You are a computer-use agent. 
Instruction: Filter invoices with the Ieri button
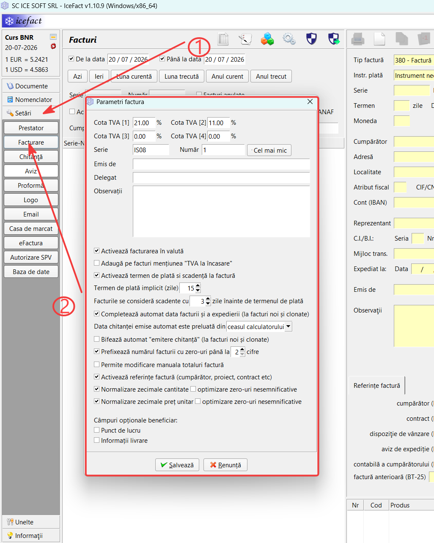[99, 76]
